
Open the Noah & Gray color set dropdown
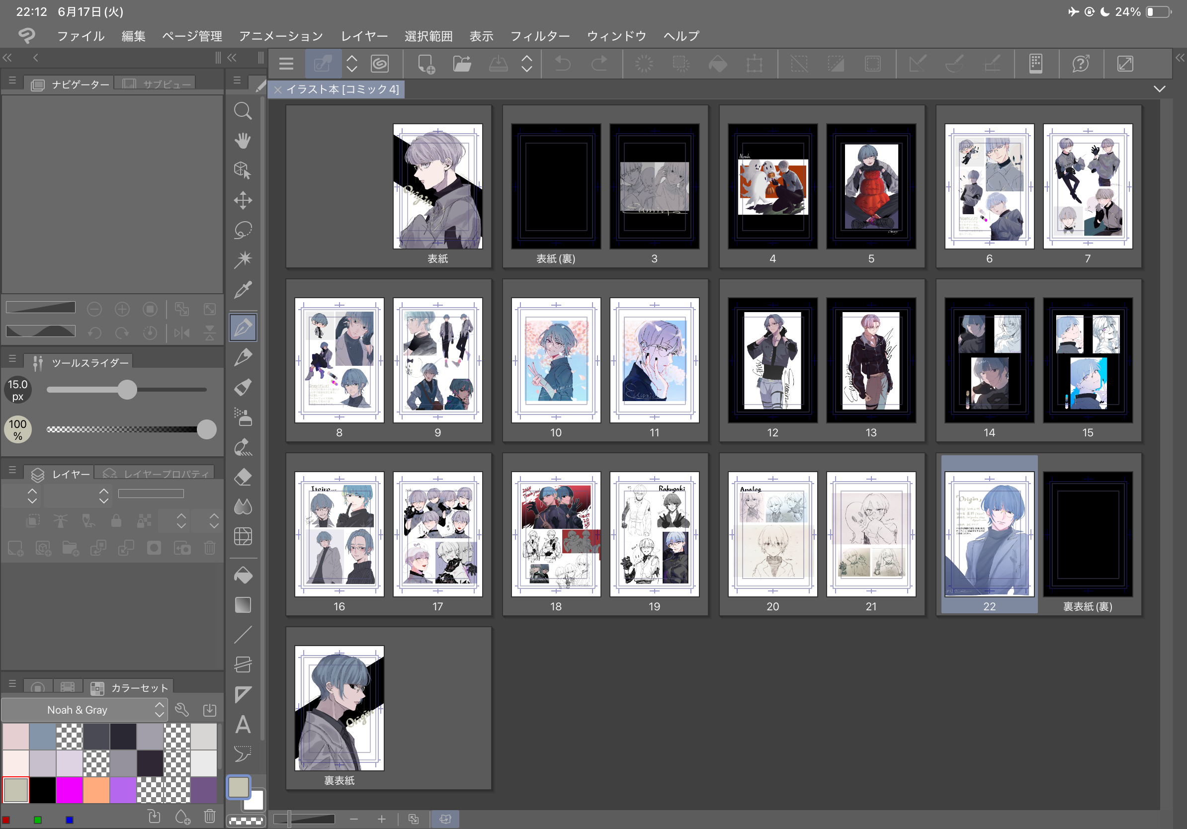coord(84,710)
